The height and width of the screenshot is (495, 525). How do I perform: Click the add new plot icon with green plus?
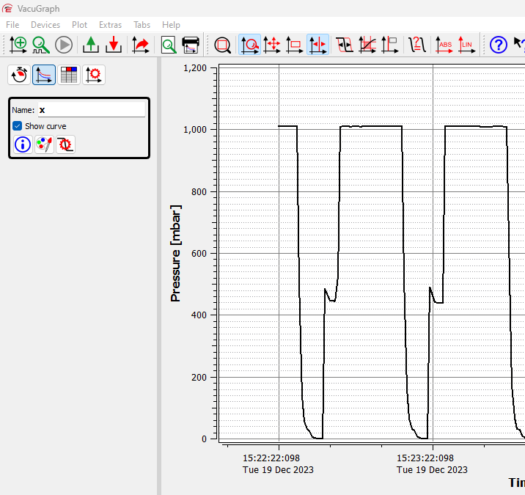click(18, 45)
